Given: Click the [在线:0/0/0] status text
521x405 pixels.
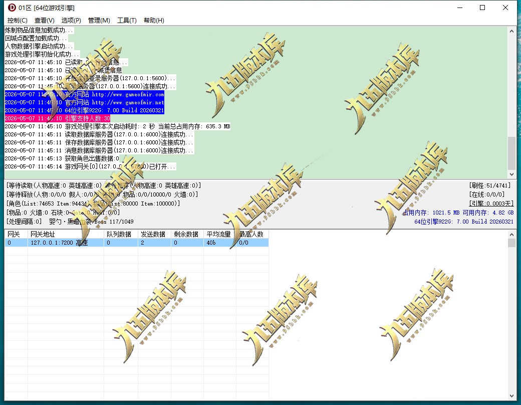Looking at the screenshot, I should click(487, 194).
